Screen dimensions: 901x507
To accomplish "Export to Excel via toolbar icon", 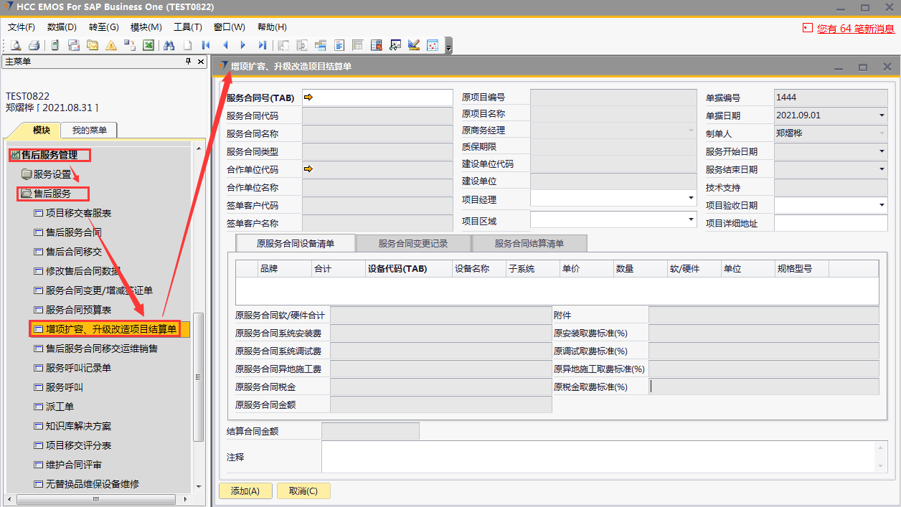I will tap(148, 45).
